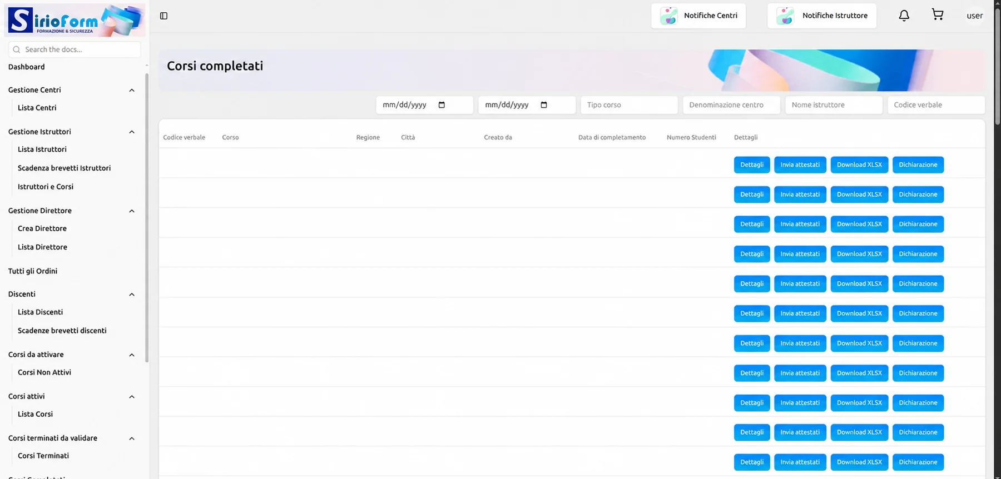Click the second date filter field
This screenshot has height=479, width=1001.
[x=527, y=105]
